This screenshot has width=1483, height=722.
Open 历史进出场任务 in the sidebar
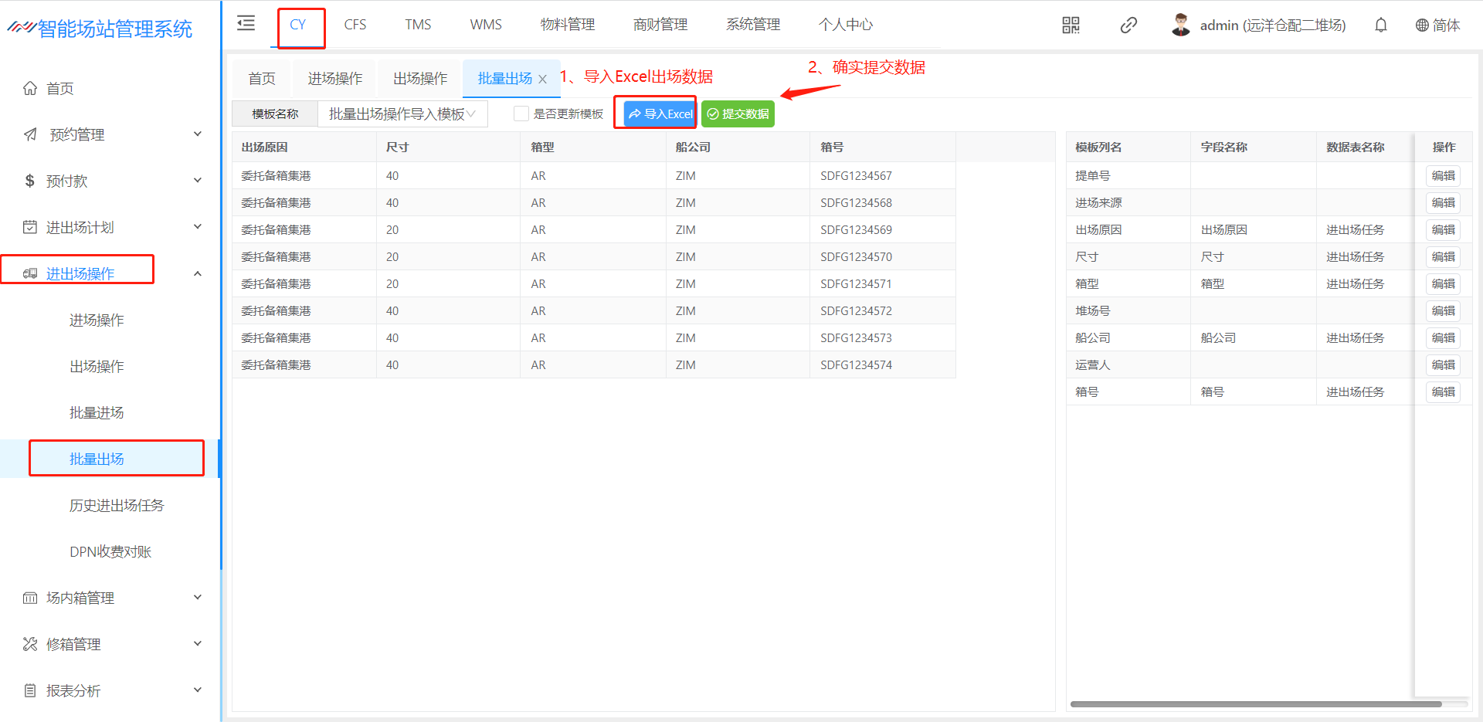click(x=117, y=505)
